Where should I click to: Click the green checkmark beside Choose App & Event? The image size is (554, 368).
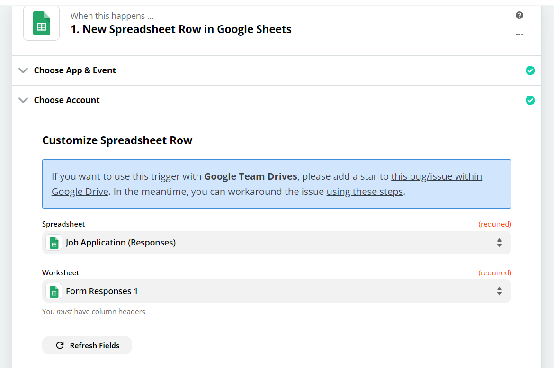point(530,70)
